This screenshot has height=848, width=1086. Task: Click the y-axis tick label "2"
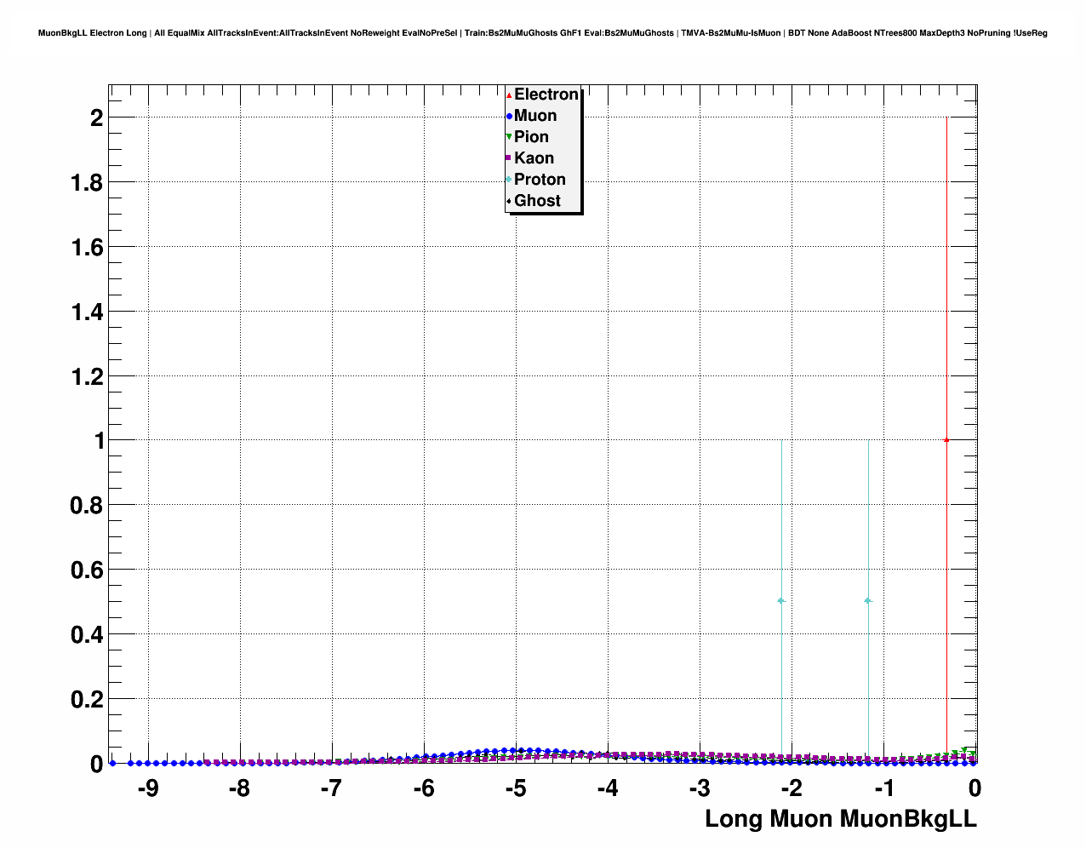tap(96, 118)
